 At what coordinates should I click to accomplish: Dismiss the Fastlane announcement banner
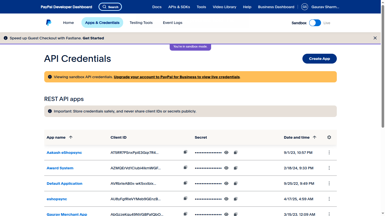(x=375, y=38)
